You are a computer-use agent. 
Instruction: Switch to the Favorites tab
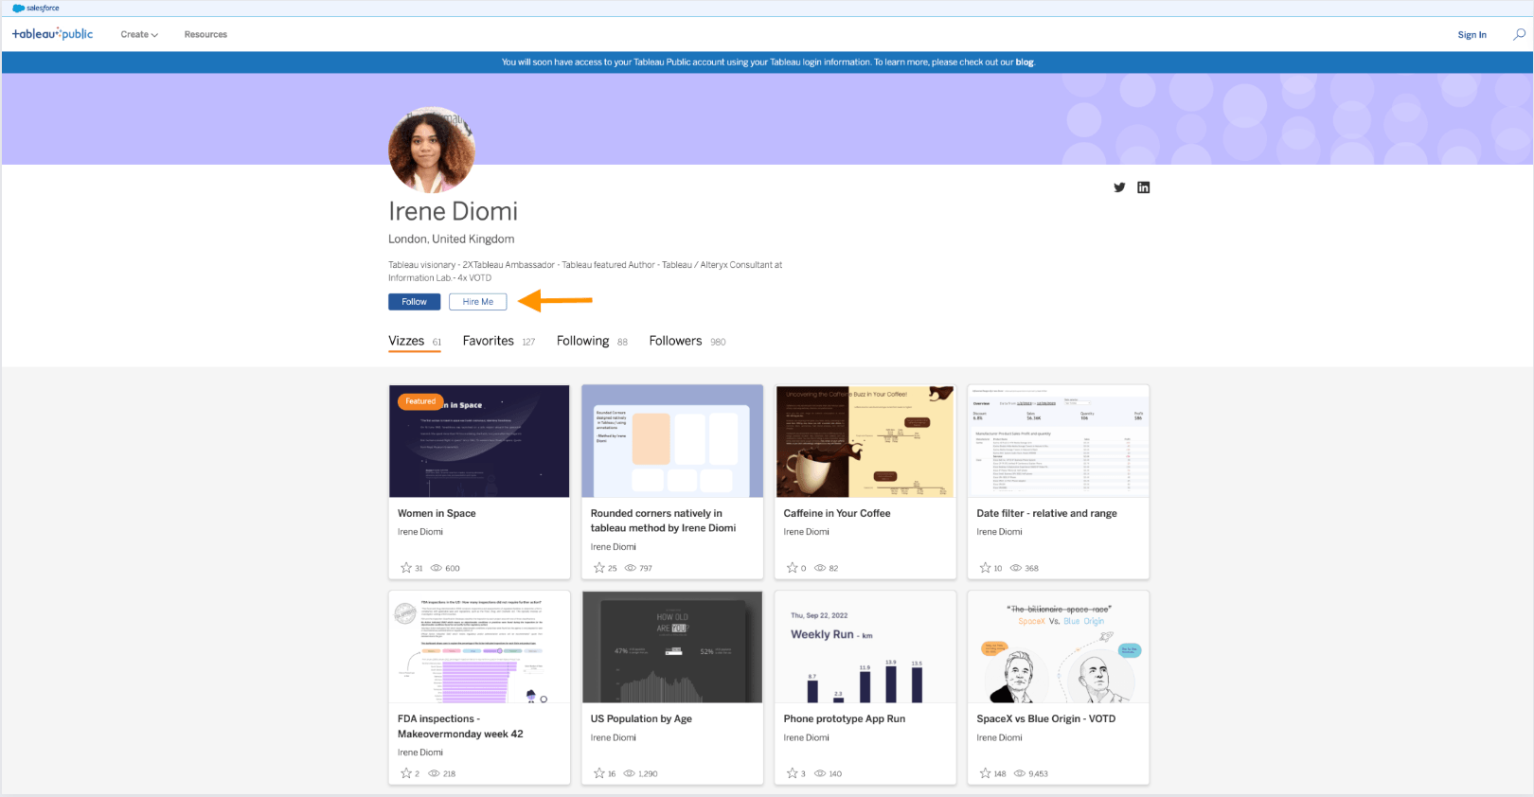point(499,342)
